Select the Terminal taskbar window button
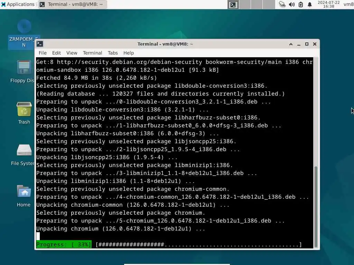 [72, 4]
